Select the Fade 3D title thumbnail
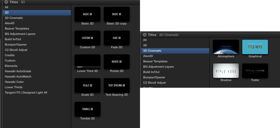Screen dimensions: 280x128 pyautogui.click(x=117, y=38)
